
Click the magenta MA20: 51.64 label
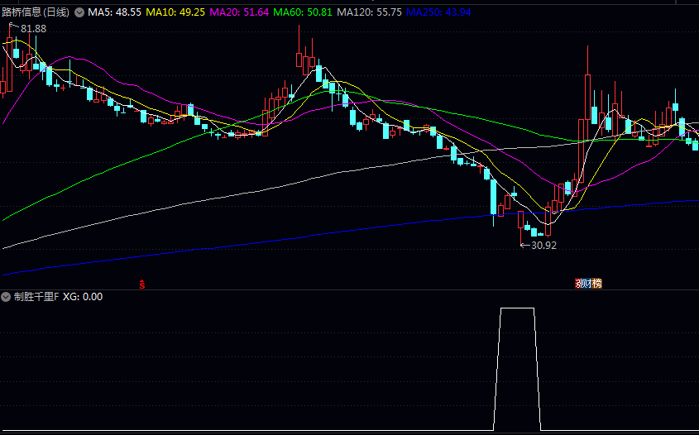[239, 12]
